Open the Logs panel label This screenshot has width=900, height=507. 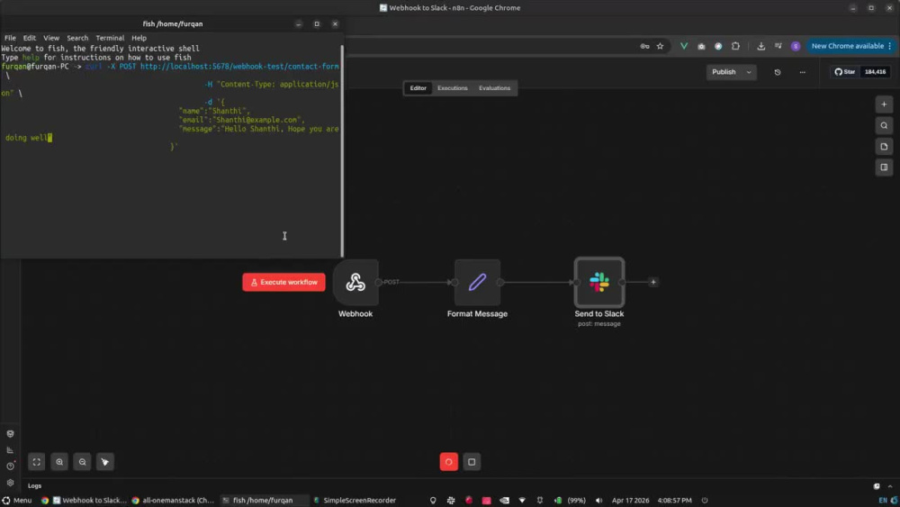(34, 485)
